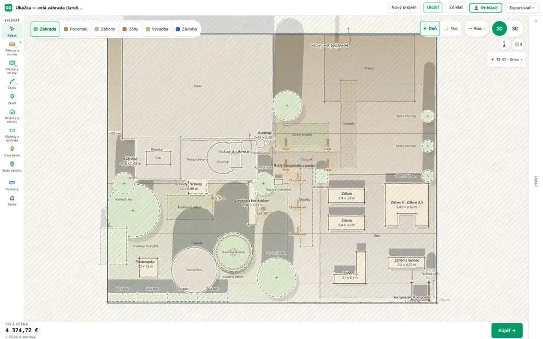Click the Štrk gravel label
This screenshot has width=543, height=339.
pyautogui.click(x=377, y=236)
